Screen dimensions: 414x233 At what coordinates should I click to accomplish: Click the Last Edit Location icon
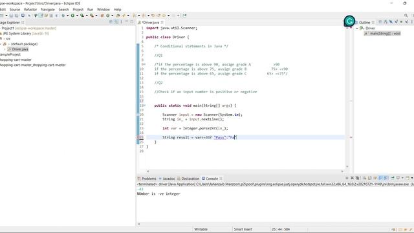153,16
